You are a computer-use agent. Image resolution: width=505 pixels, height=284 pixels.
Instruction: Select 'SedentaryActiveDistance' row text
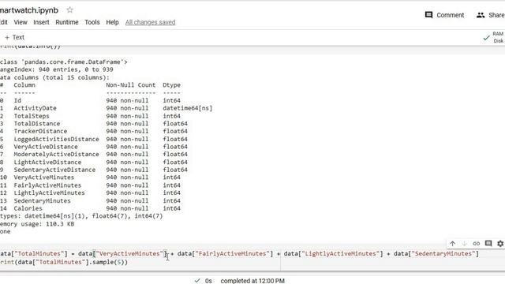pos(54,170)
